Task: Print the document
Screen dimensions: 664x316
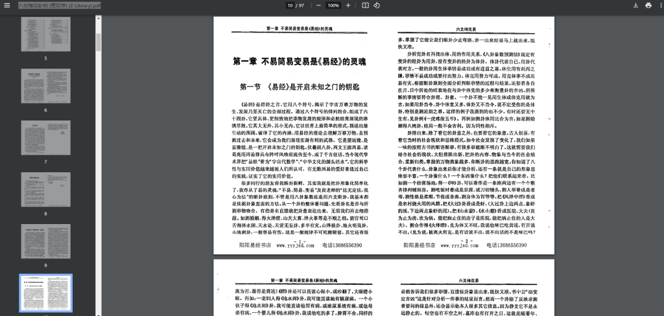Action: point(648,5)
